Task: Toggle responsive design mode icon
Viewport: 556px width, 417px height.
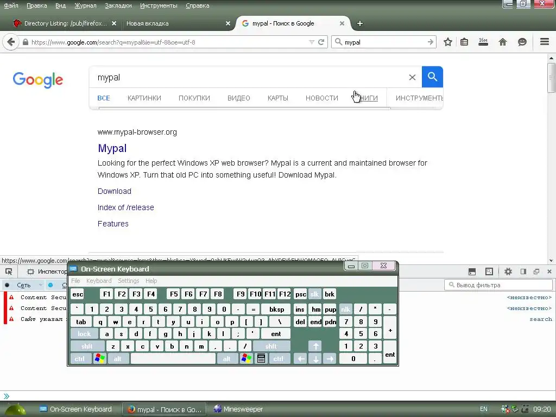Action: [x=489, y=271]
